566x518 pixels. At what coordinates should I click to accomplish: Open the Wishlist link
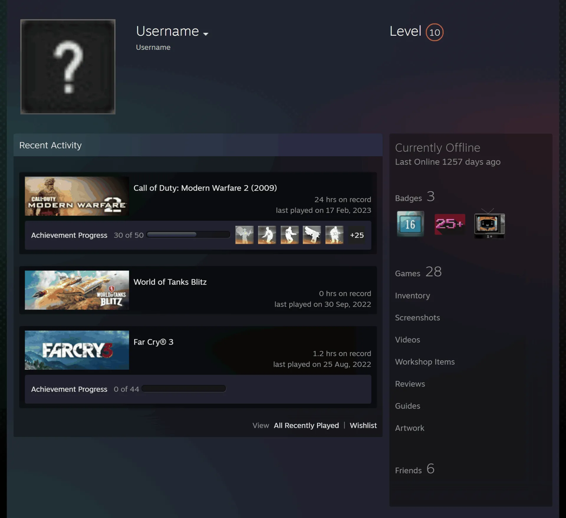point(363,425)
